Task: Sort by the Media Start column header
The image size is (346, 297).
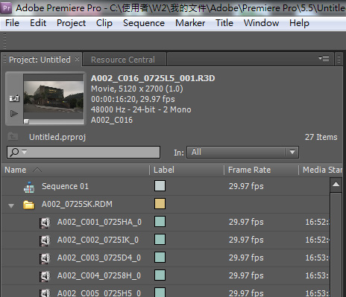Action: 322,170
